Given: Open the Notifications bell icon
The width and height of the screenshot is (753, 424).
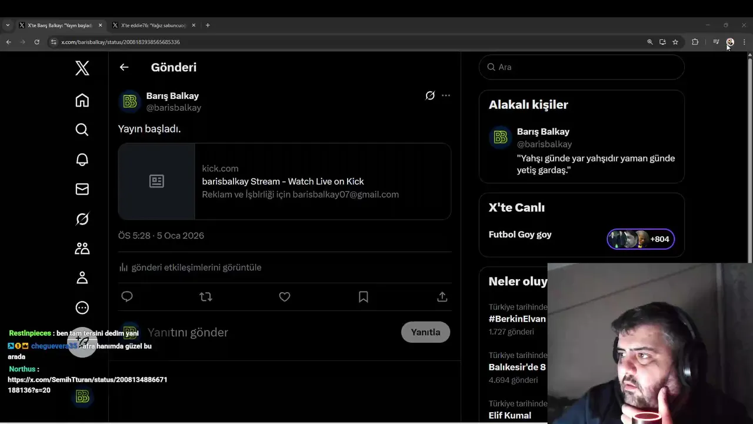Looking at the screenshot, I should [x=82, y=160].
